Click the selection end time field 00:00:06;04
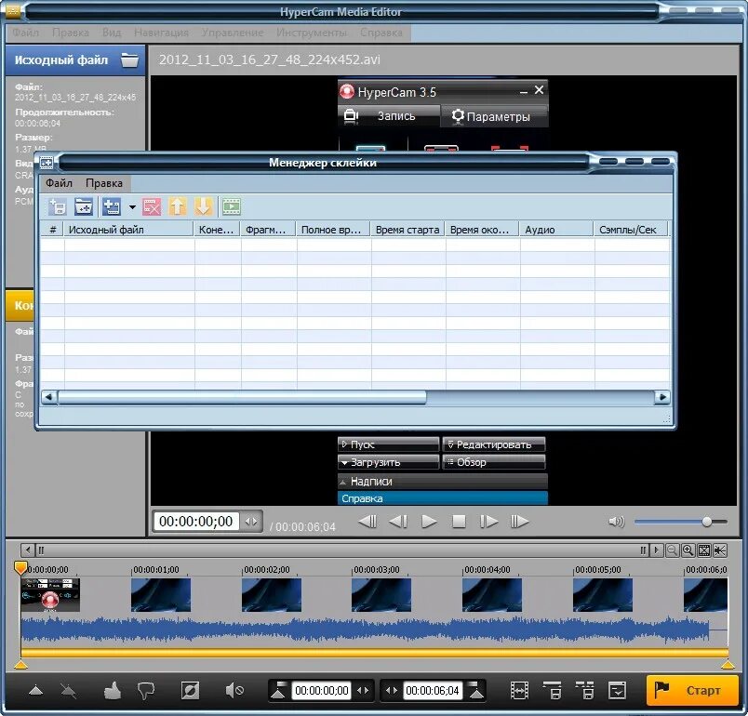The width and height of the screenshot is (748, 716). (x=433, y=691)
